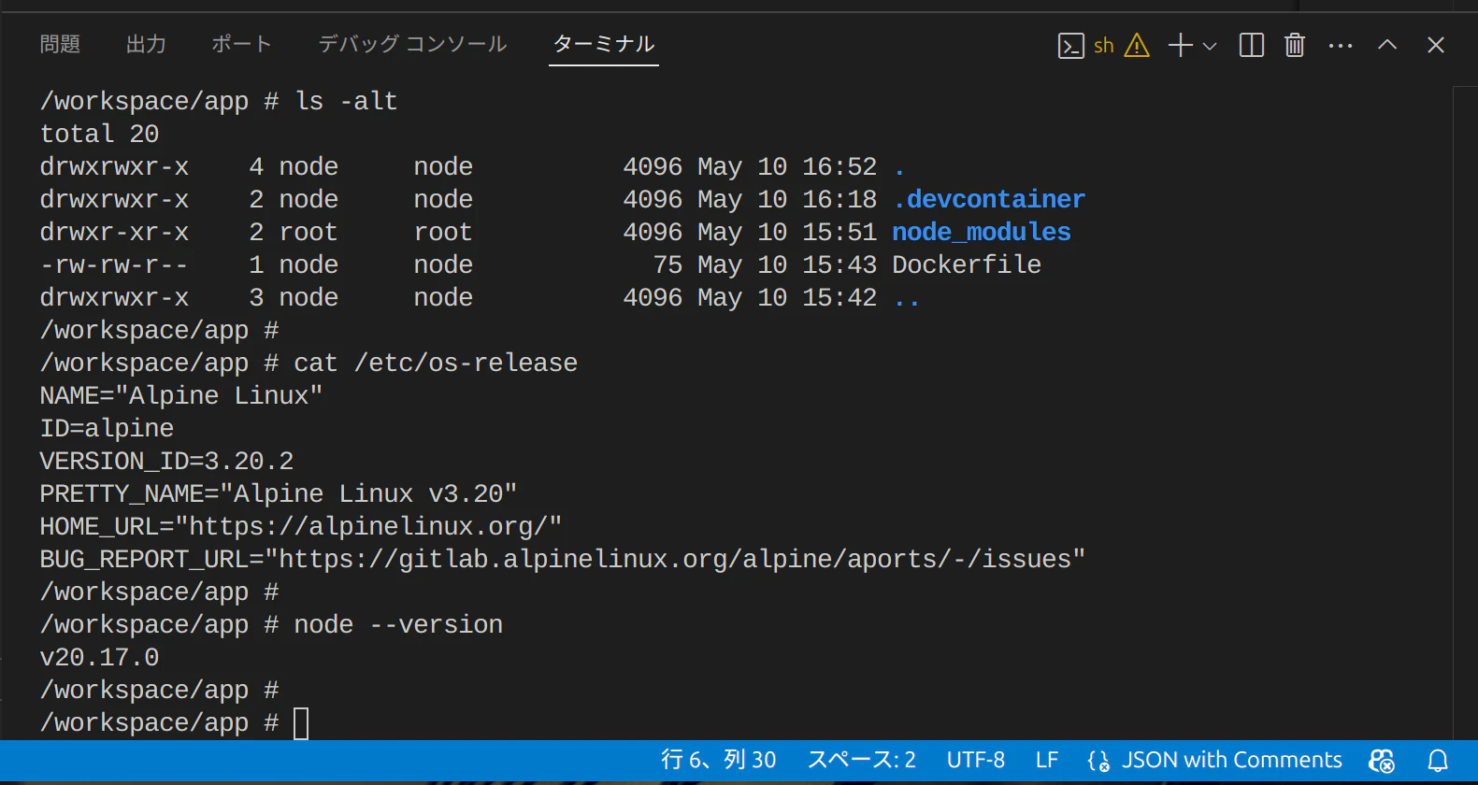Click the node_modules directory name
The width and height of the screenshot is (1478, 785).
982,232
